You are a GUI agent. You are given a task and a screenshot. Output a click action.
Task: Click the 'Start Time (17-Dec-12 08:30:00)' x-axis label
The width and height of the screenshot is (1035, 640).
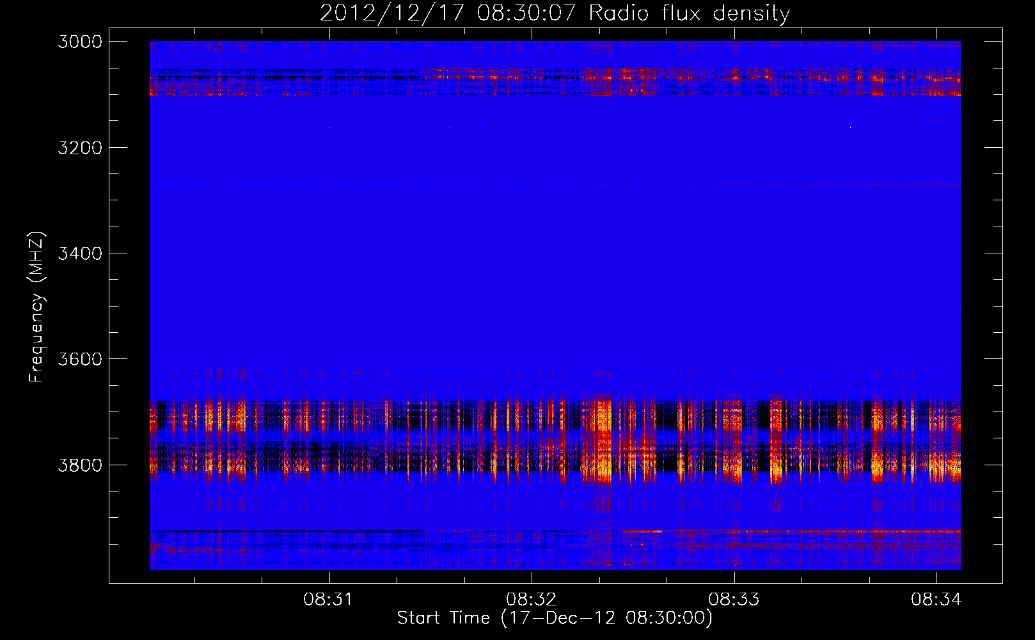[555, 618]
